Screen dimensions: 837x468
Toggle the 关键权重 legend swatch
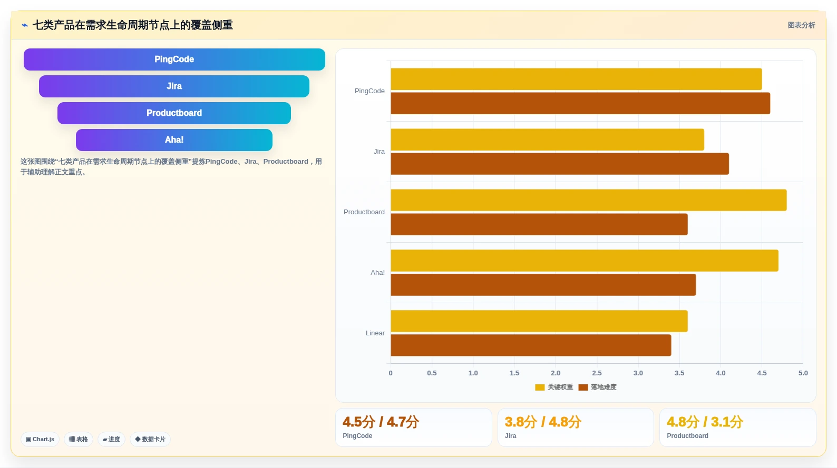coord(540,387)
